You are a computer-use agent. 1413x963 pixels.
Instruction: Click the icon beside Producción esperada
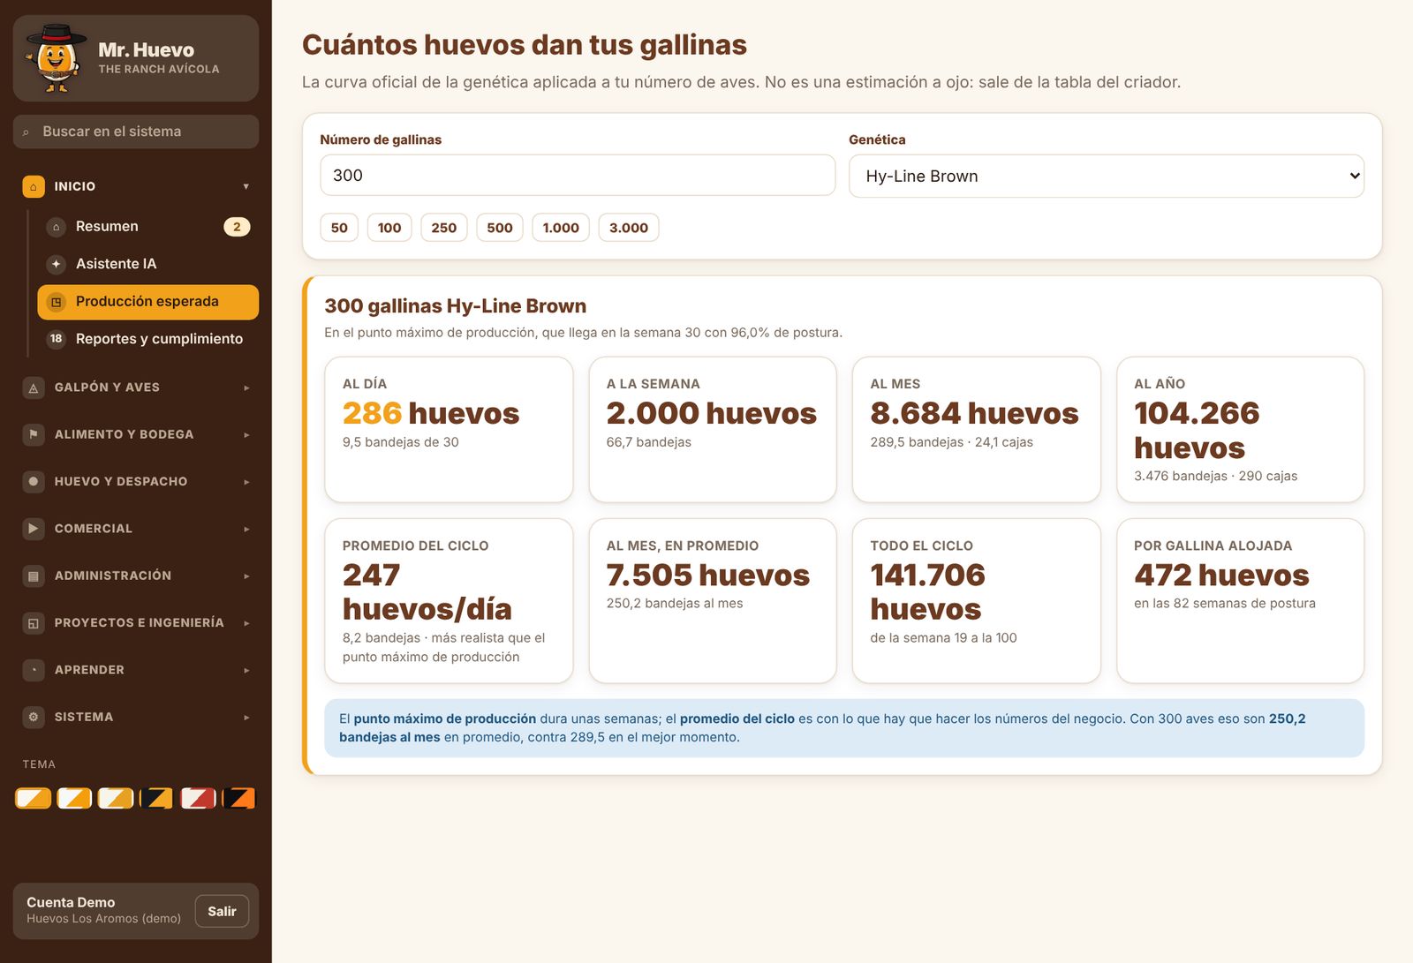click(x=57, y=302)
